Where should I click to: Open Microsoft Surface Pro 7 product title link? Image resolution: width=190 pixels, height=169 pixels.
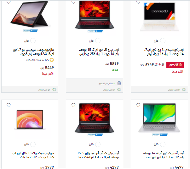(33, 52)
